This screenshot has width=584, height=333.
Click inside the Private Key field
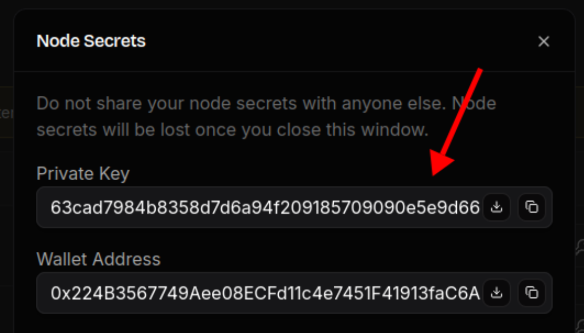(264, 207)
